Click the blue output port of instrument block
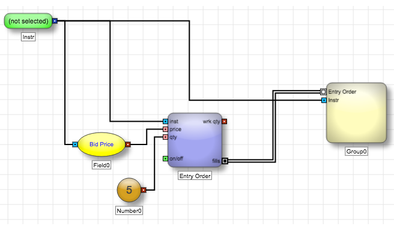Viewport: 394px width, 229px height. pos(55,21)
